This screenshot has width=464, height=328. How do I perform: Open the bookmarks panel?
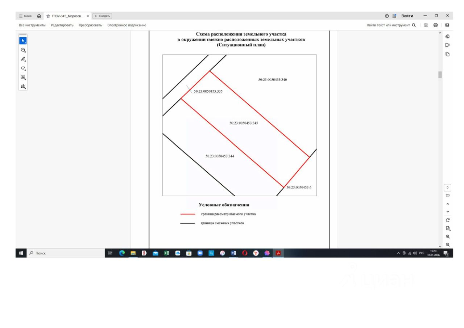(448, 45)
